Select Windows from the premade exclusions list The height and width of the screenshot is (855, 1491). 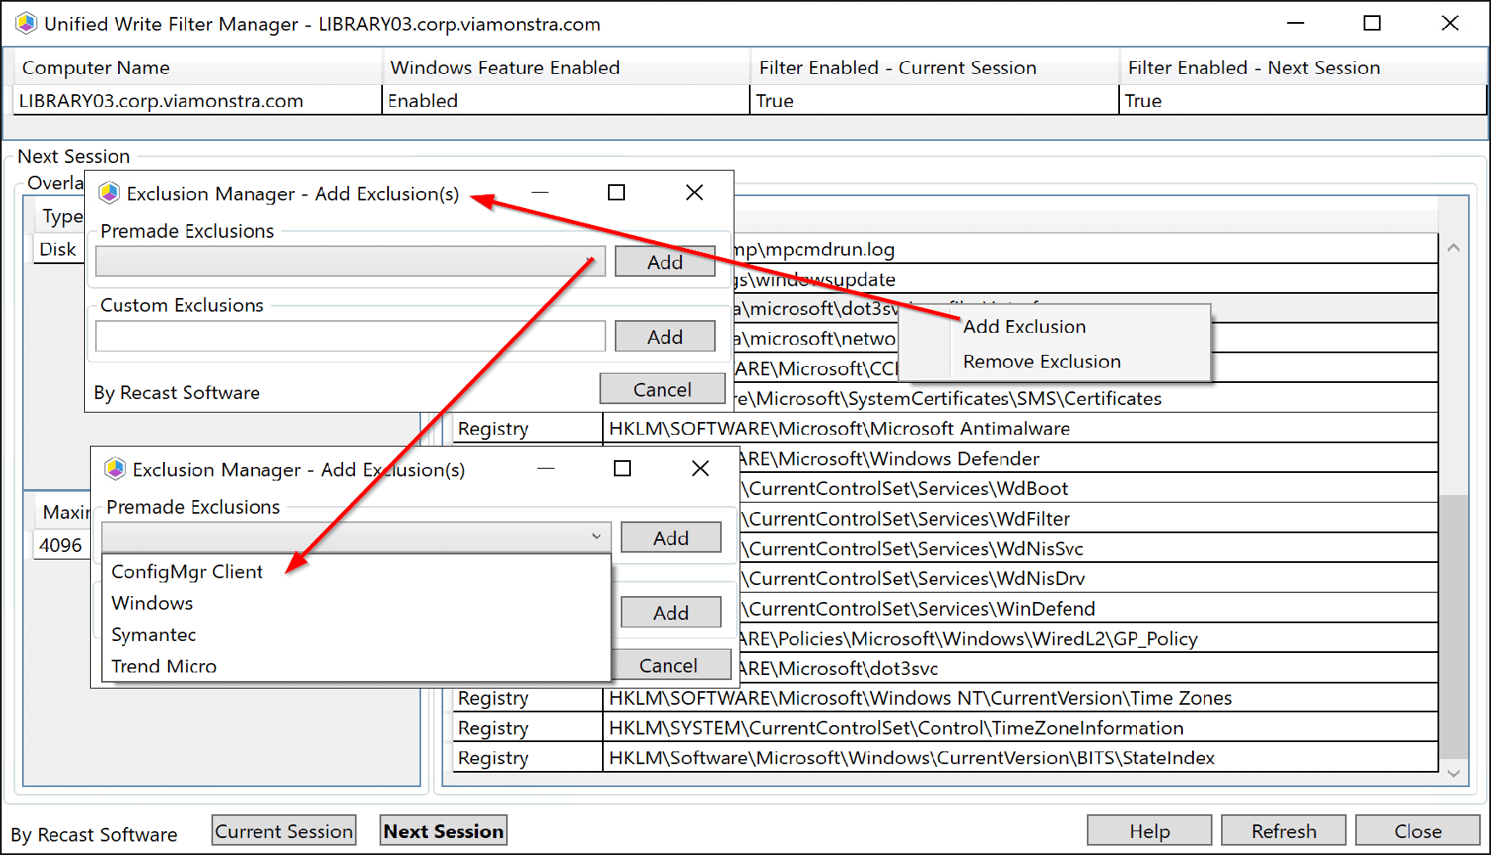pos(152,603)
